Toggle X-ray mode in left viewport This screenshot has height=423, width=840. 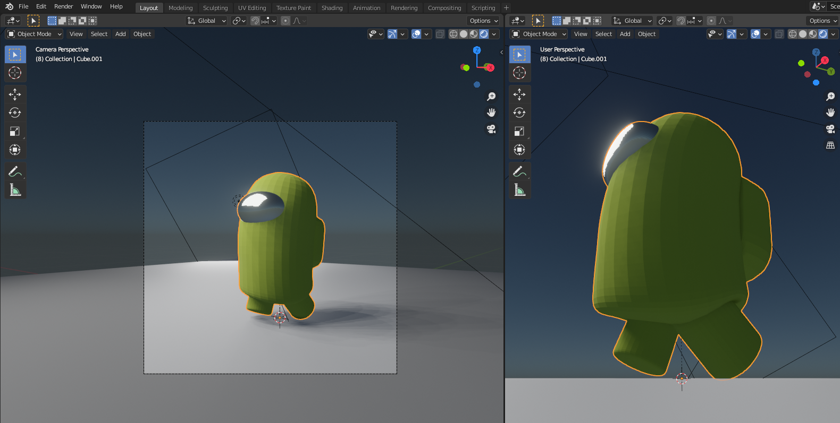click(440, 34)
